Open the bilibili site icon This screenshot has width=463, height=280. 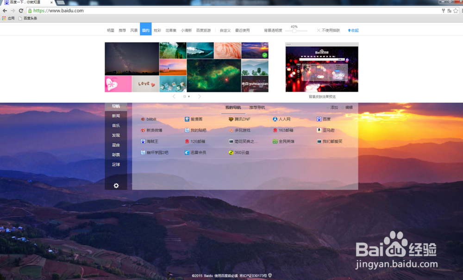143,119
